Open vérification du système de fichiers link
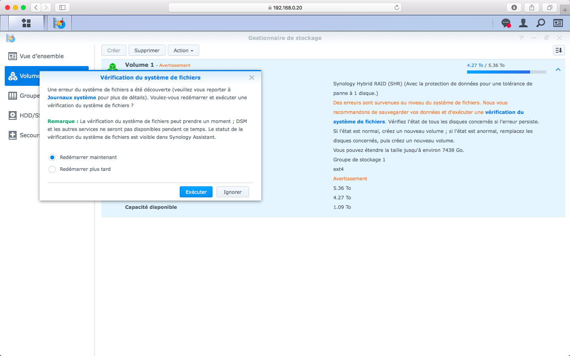Viewport: 570px width, 356px height. tap(428, 117)
